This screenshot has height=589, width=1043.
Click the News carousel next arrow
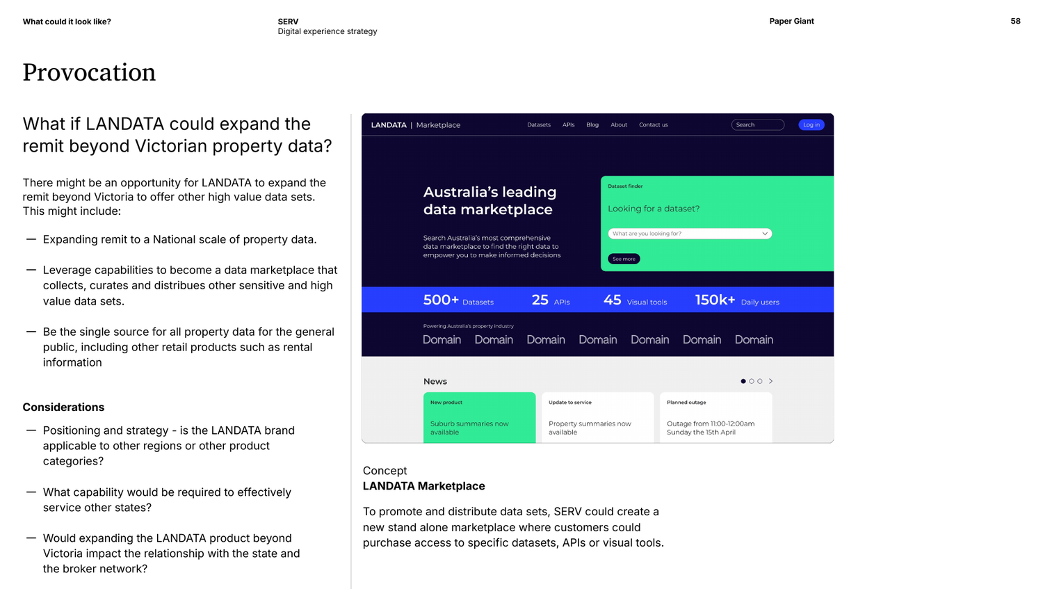pyautogui.click(x=770, y=381)
